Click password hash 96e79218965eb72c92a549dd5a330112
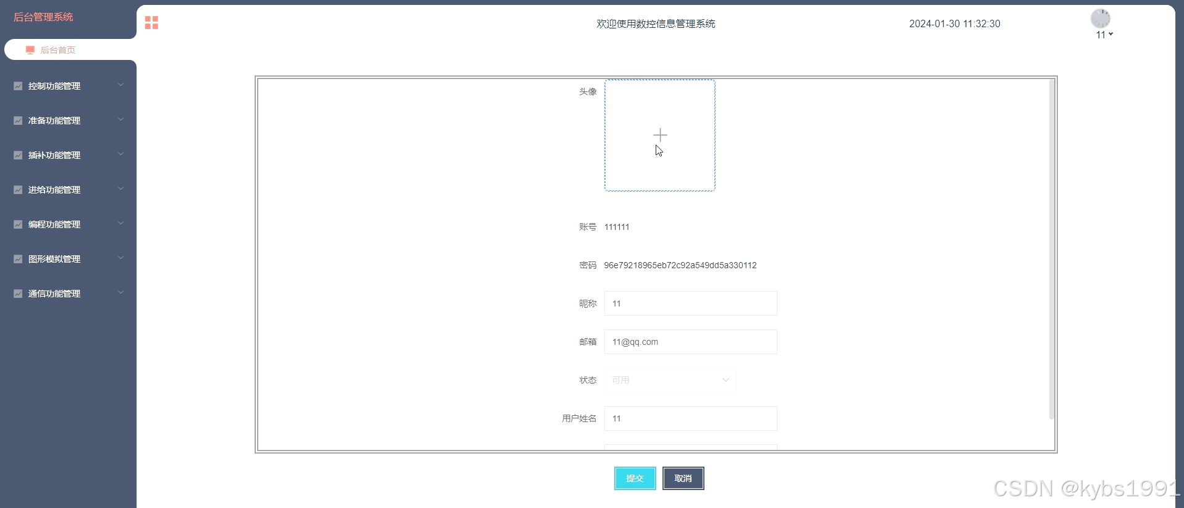The width and height of the screenshot is (1184, 508). pos(680,265)
